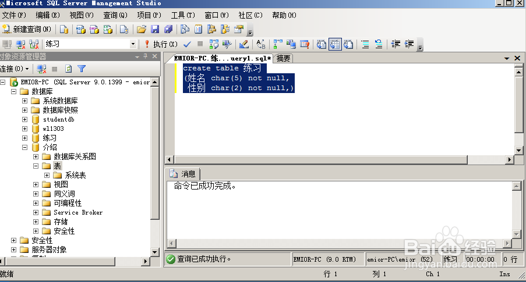Expand the Service Broker folder
The image size is (526, 282).
[36, 212]
